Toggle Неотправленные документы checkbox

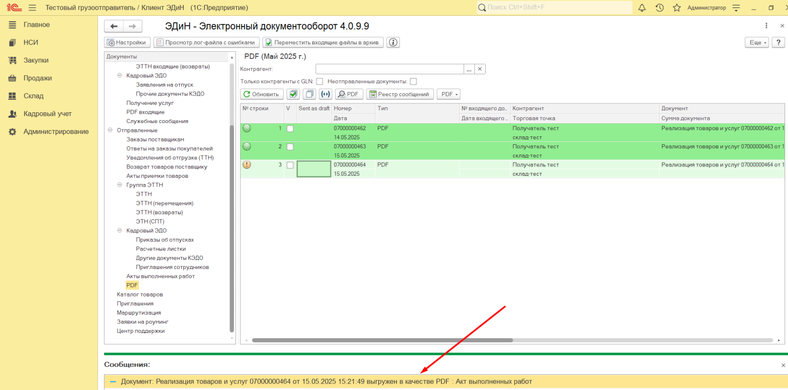coord(413,82)
